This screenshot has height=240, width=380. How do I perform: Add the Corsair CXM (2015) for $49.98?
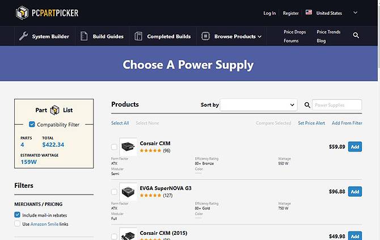click(355, 236)
